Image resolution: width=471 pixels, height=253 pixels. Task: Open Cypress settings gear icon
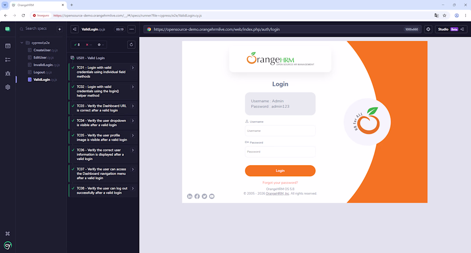click(8, 87)
